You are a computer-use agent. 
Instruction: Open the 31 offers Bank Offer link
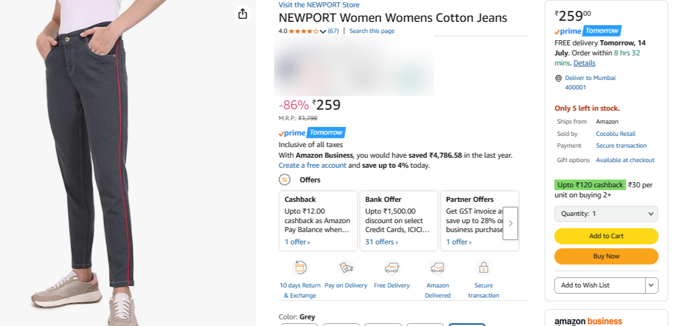[381, 242]
